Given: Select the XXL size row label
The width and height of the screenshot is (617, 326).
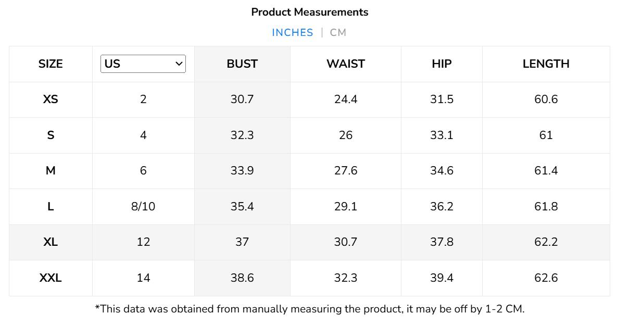Looking at the screenshot, I should [51, 278].
